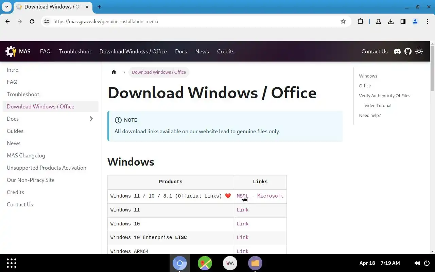This screenshot has height=272, width=435.
Task: Open Troubleshoot in top navigation
Action: (75, 51)
